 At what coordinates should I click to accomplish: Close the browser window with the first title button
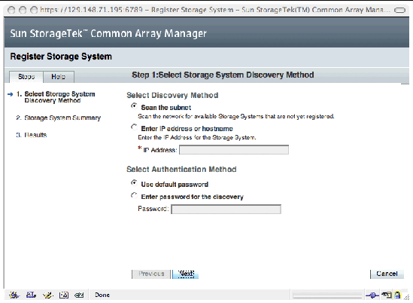click(11, 11)
